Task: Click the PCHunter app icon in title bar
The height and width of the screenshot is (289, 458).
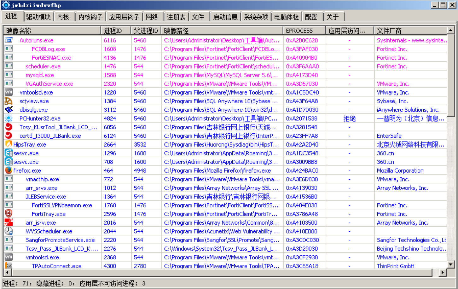Action: pos(6,5)
